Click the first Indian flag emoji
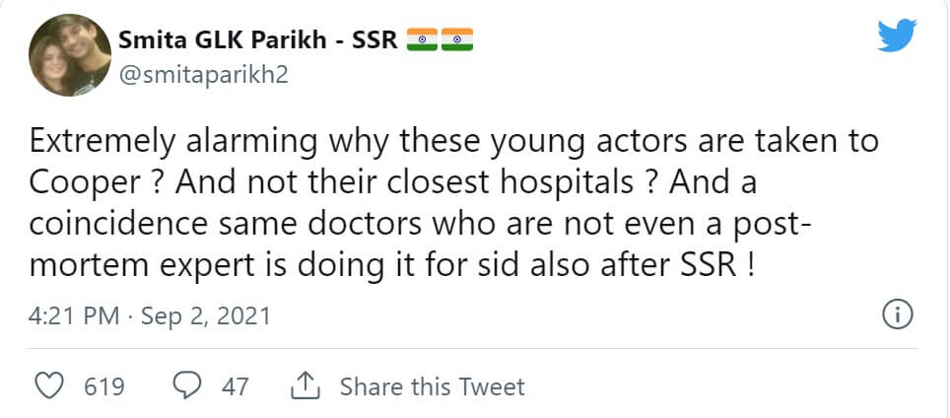This screenshot has width=950, height=418. point(423,40)
